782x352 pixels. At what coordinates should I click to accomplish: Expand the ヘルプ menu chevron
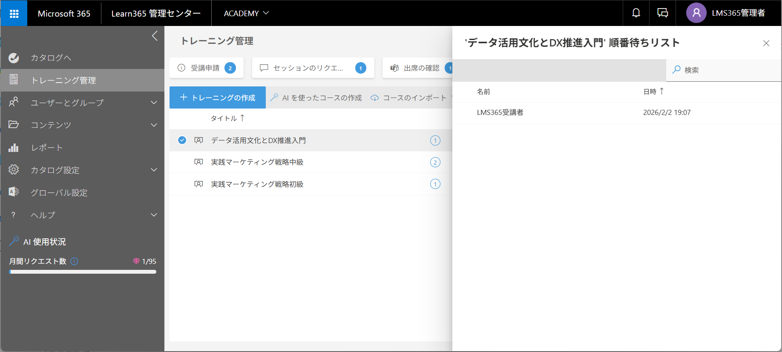tap(154, 215)
